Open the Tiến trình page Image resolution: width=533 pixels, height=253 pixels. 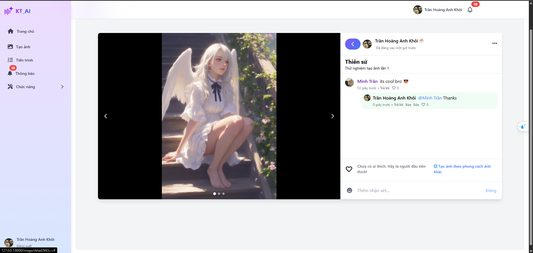(x=24, y=60)
